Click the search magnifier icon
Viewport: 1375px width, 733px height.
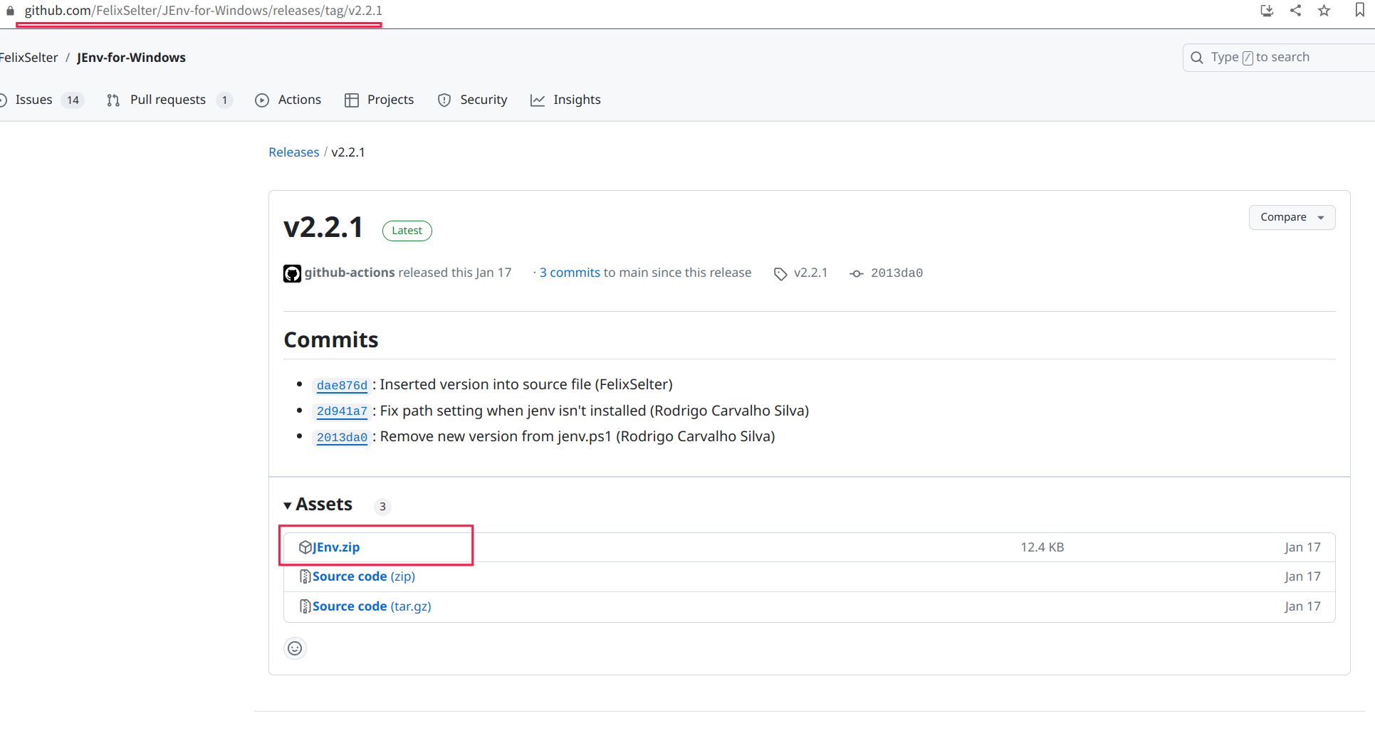click(1197, 58)
